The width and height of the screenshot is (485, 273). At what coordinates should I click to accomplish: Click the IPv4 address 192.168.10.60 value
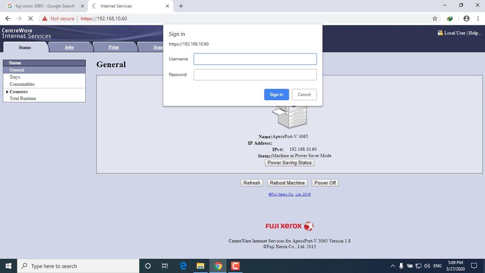(x=303, y=149)
